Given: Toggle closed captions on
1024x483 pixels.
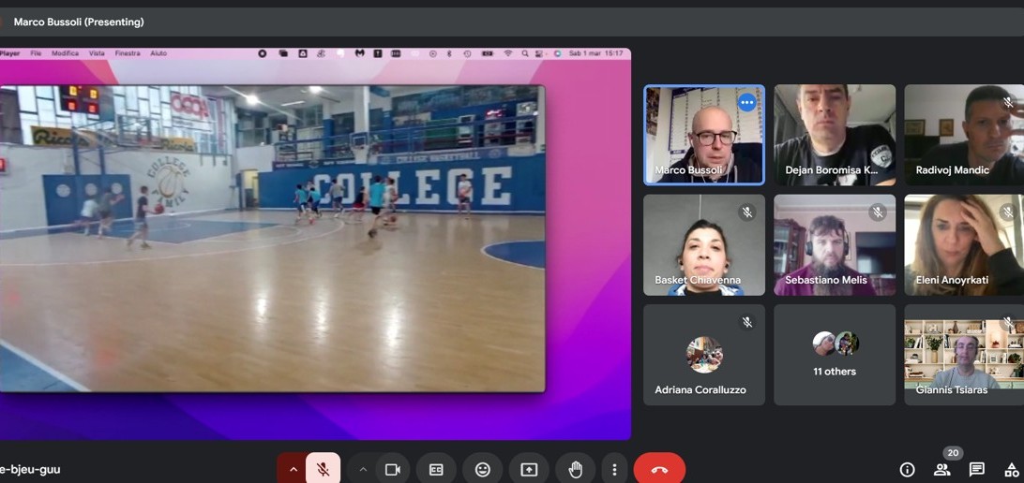Looking at the screenshot, I should pos(436,469).
